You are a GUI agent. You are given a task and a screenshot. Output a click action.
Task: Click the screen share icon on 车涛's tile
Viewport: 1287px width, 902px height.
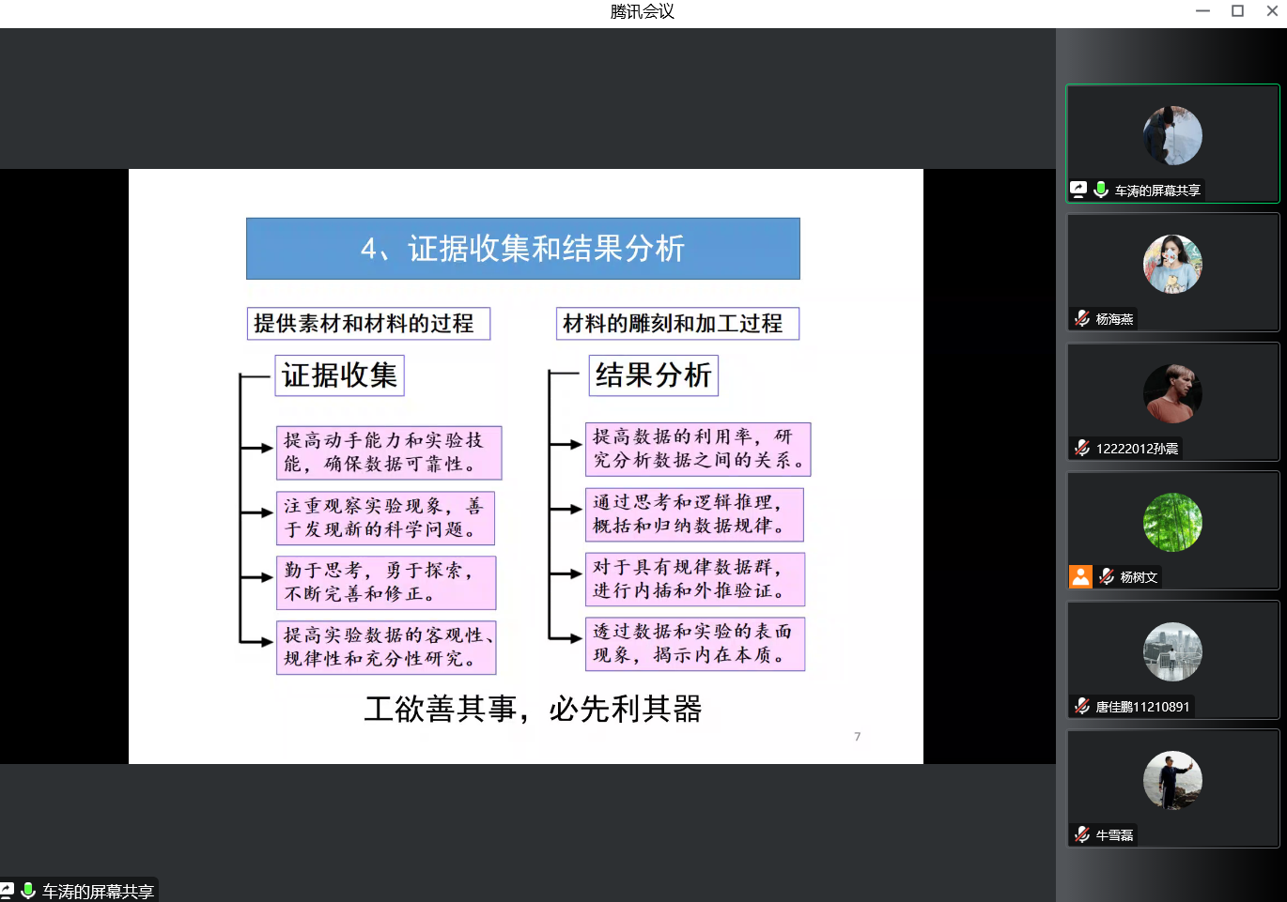[1078, 190]
